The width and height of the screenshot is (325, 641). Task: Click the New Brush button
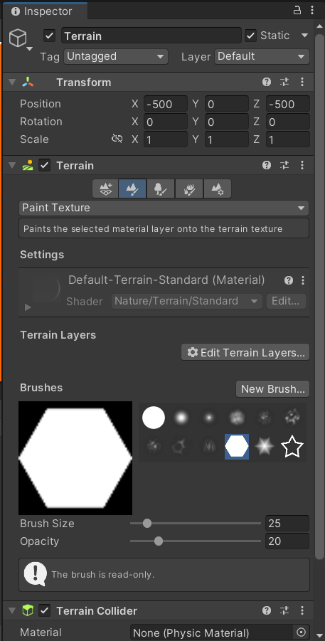272,388
